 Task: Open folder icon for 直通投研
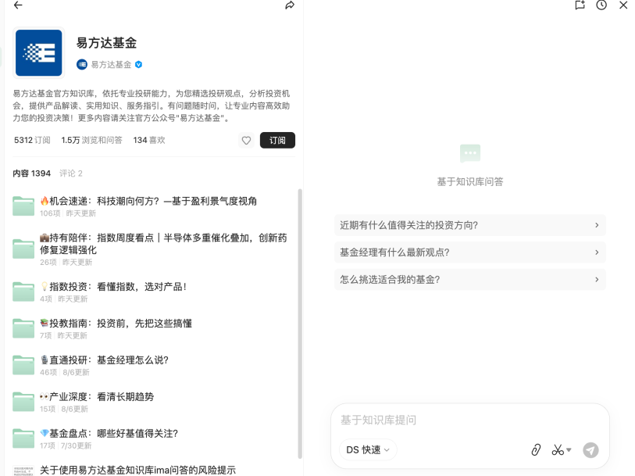pos(23,365)
